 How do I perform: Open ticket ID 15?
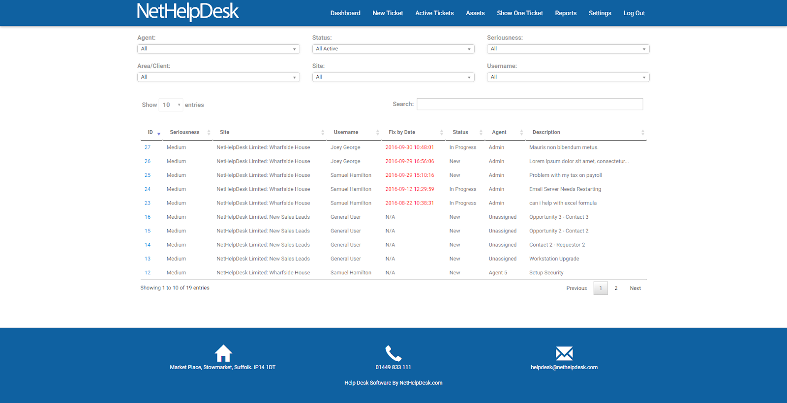tap(148, 231)
